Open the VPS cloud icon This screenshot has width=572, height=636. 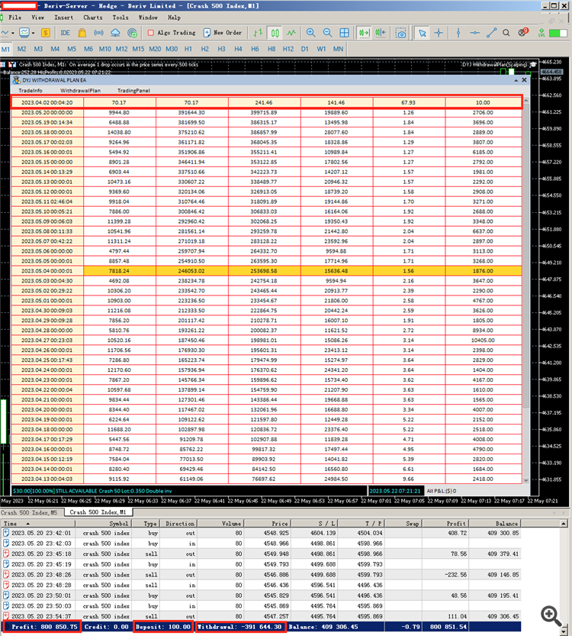(115, 33)
